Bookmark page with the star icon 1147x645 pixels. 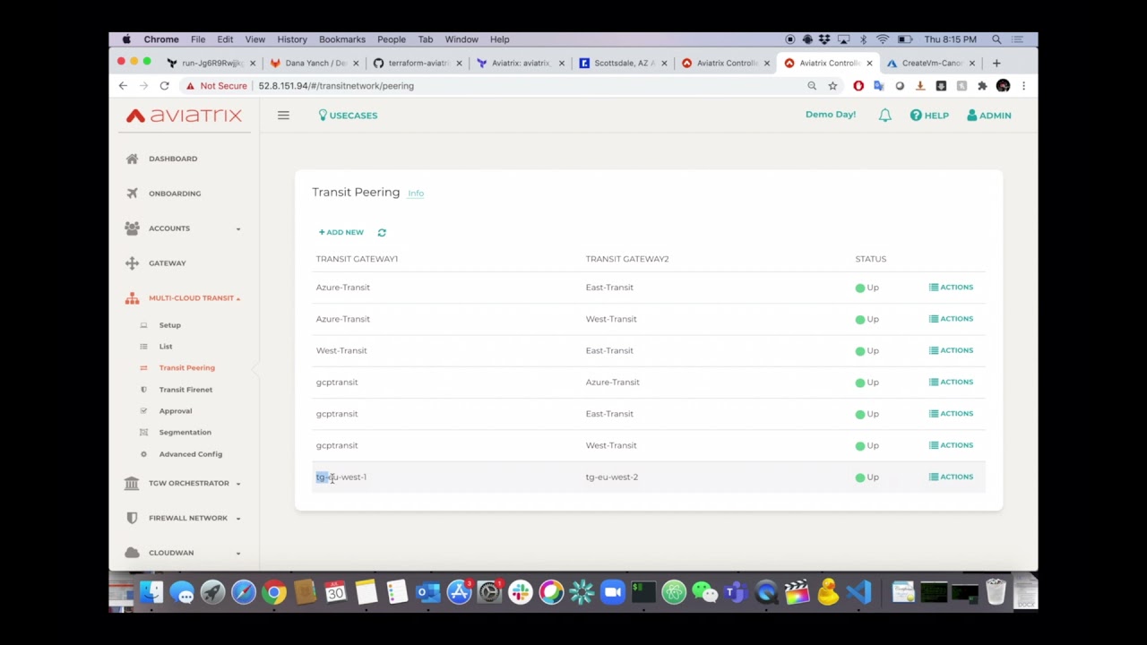click(832, 86)
